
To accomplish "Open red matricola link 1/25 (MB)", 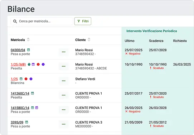I will click(x=18, y=64).
